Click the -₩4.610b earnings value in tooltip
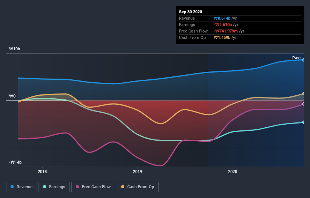 click(x=223, y=25)
